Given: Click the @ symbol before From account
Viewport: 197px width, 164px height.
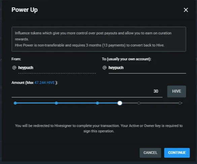Looking at the screenshot, I should click(x=14, y=68).
